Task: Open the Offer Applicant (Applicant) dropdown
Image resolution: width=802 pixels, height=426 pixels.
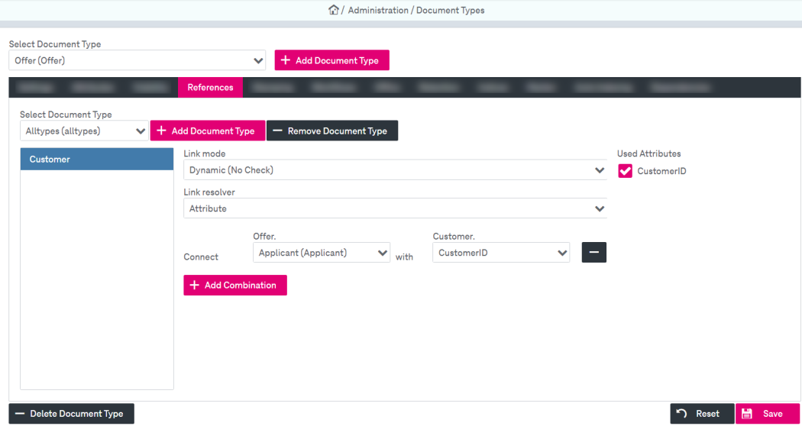Action: (322, 253)
